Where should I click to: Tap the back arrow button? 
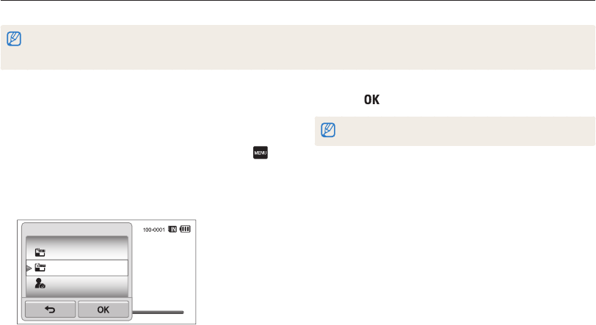51,309
